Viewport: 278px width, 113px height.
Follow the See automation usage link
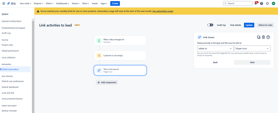coord(163,11)
